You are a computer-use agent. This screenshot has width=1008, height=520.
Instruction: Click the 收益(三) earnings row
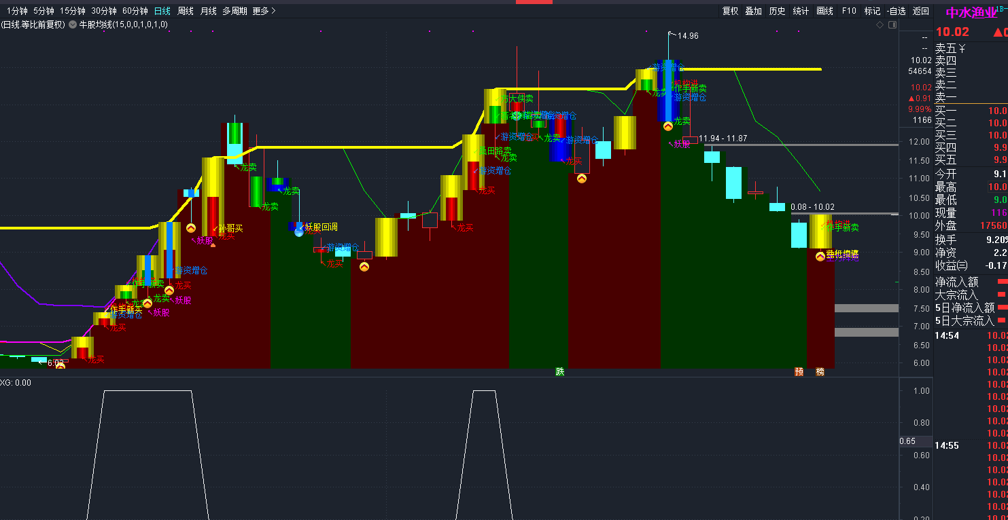pyautogui.click(x=971, y=265)
